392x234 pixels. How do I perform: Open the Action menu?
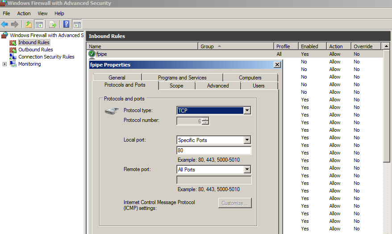[24, 13]
